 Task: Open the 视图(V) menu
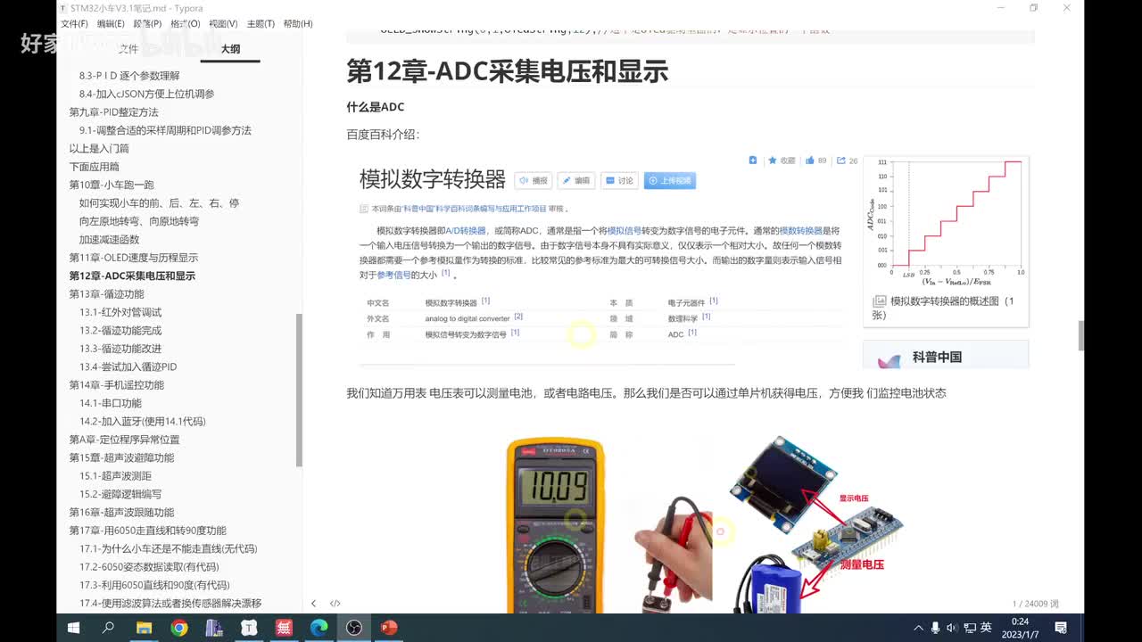pos(223,24)
